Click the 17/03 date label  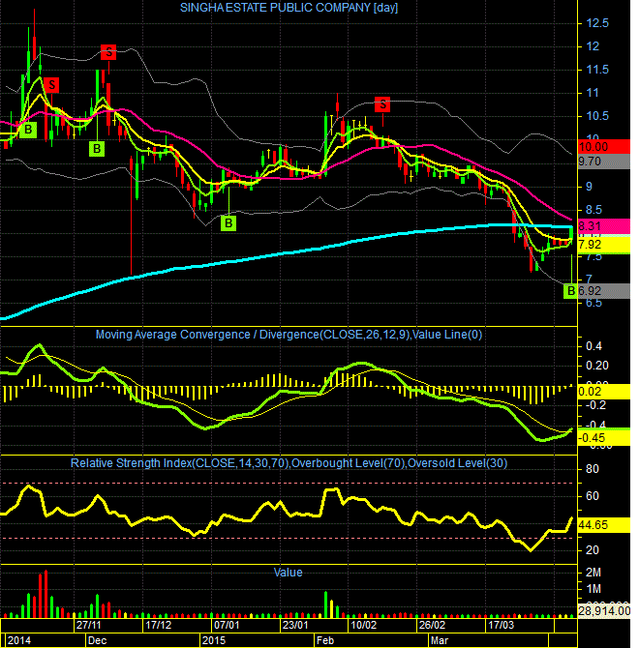tap(501, 625)
